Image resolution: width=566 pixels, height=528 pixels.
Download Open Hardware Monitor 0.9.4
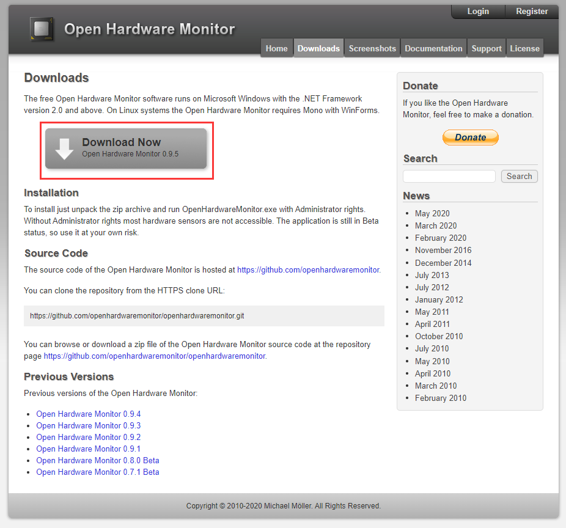point(89,414)
